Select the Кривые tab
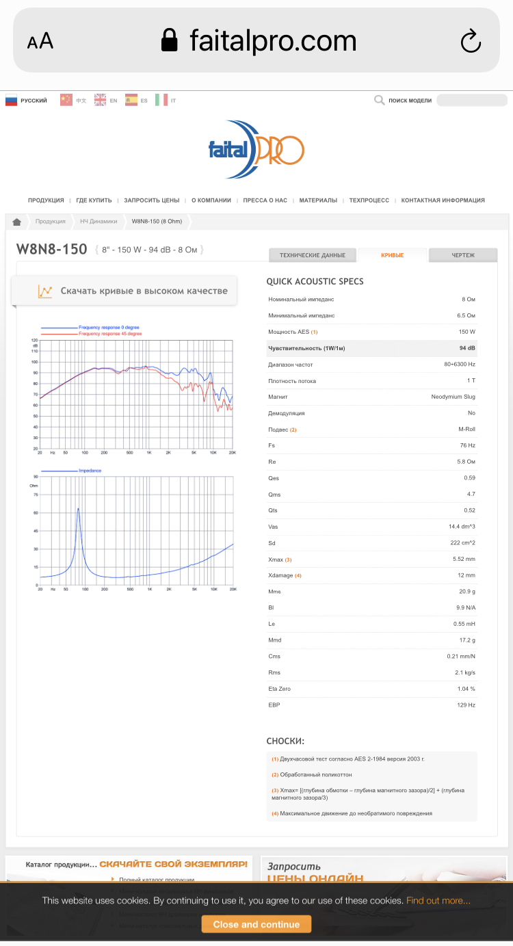 (x=392, y=255)
